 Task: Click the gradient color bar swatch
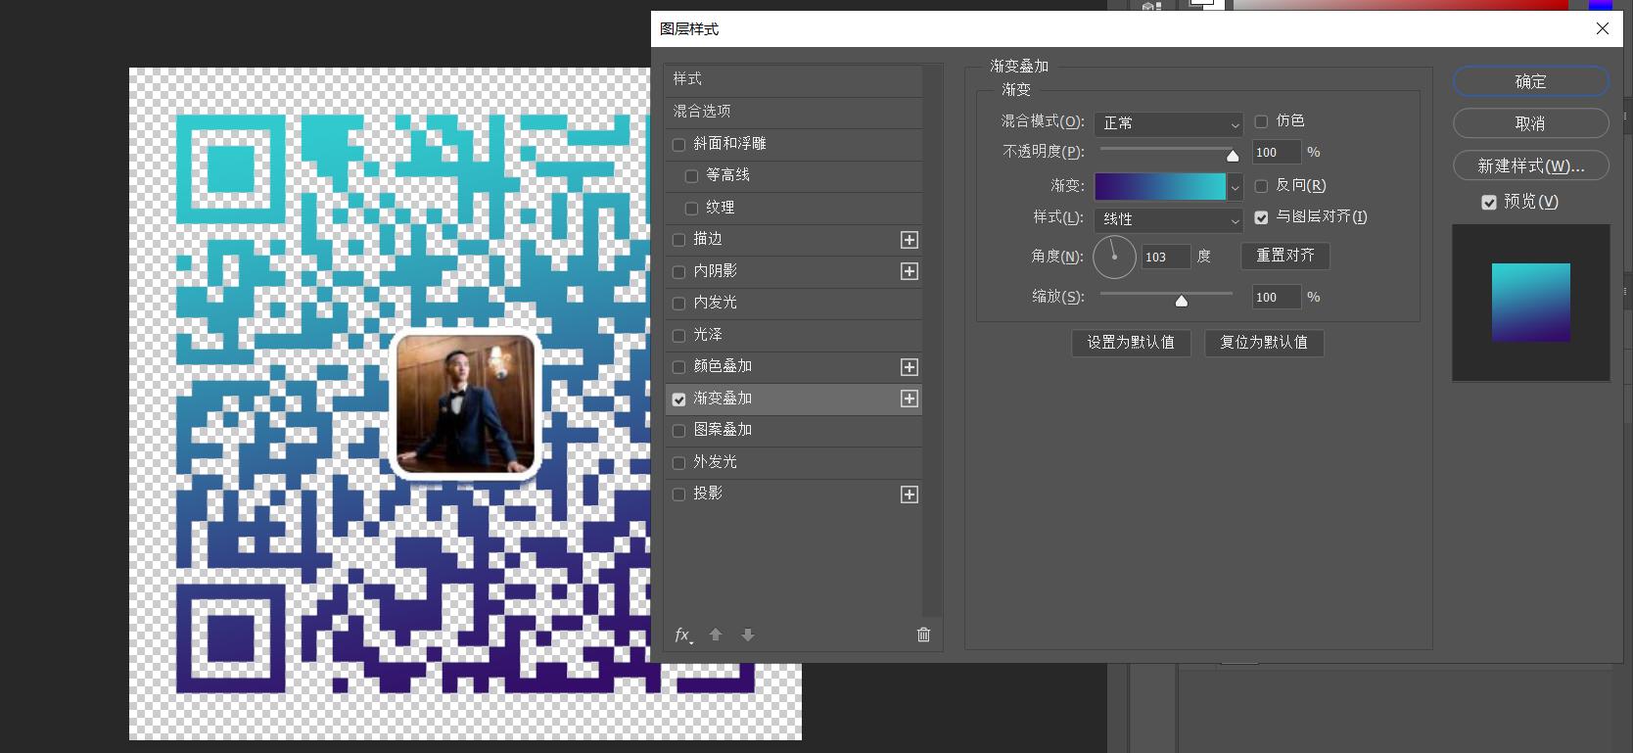click(x=1159, y=186)
